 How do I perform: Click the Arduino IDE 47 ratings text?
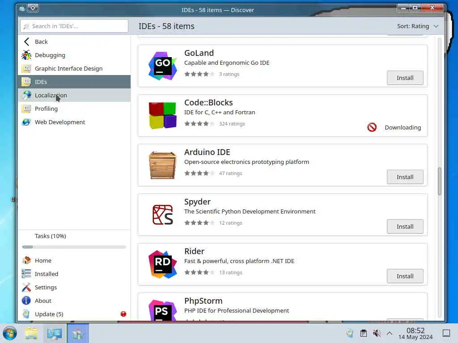click(x=230, y=173)
